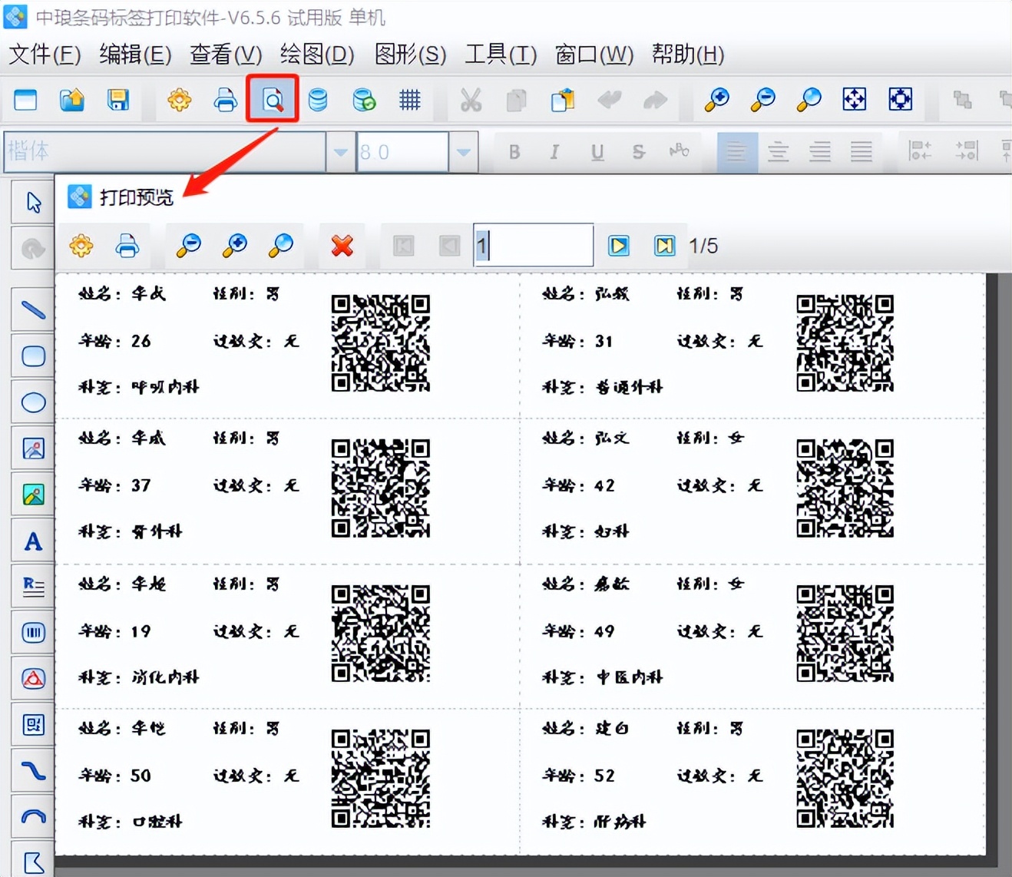Open database settings cylinder icon
Image resolution: width=1012 pixels, height=877 pixels.
click(317, 100)
